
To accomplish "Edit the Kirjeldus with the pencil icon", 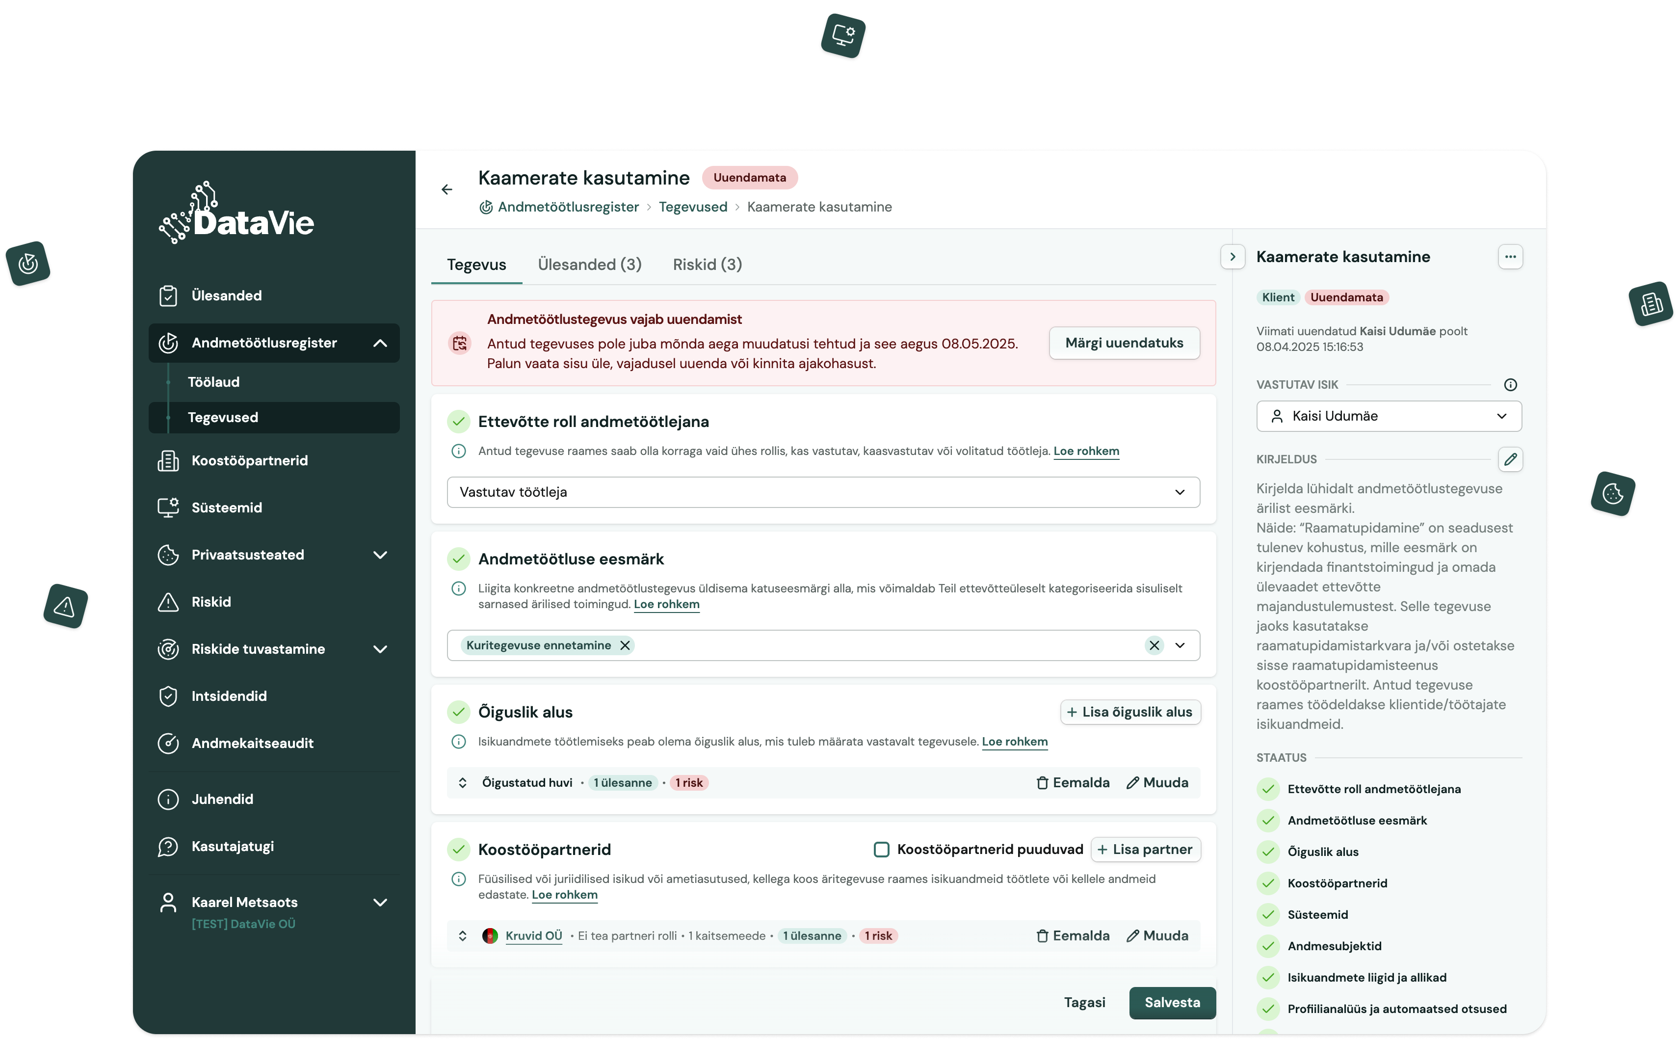I will 1510,459.
